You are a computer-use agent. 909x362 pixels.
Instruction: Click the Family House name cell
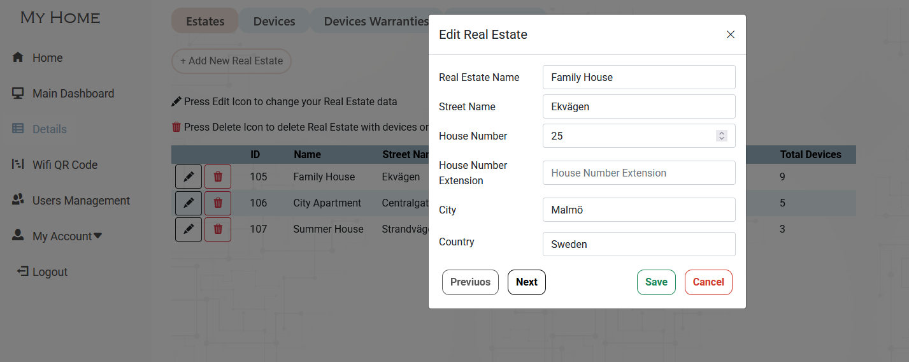(x=324, y=177)
